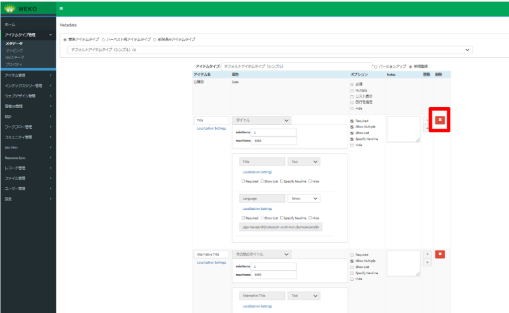The image size is (509, 313).
Task: Open the タイトル attribute dropdown
Action: tap(261, 120)
